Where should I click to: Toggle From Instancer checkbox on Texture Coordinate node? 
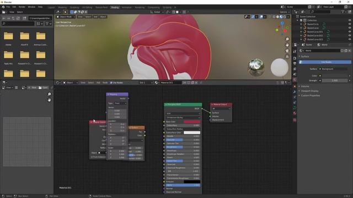[x=92, y=157]
